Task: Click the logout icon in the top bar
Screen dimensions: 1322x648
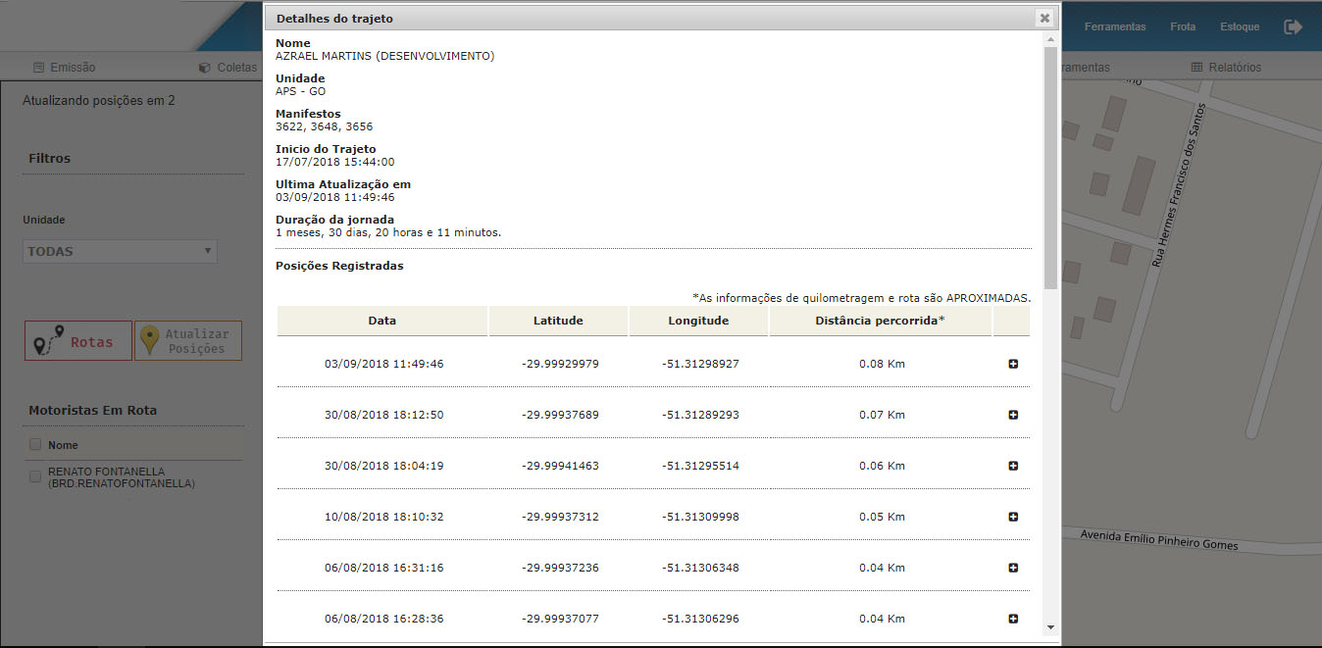Action: click(1294, 26)
